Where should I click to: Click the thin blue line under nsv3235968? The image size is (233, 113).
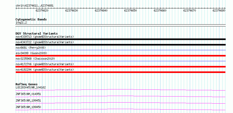120,61
